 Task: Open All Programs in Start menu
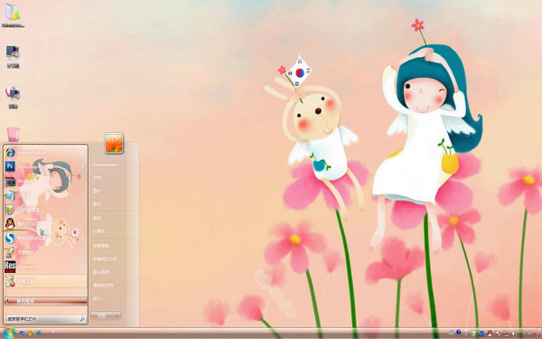pyautogui.click(x=45, y=301)
